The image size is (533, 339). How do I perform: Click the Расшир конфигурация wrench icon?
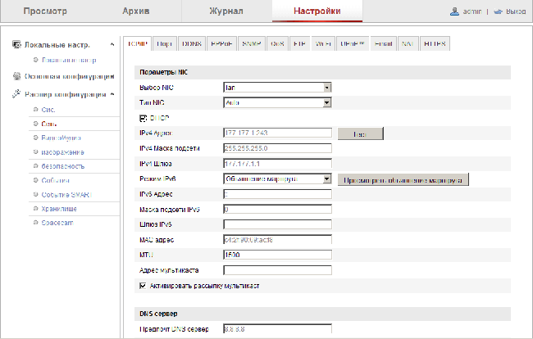(16, 94)
